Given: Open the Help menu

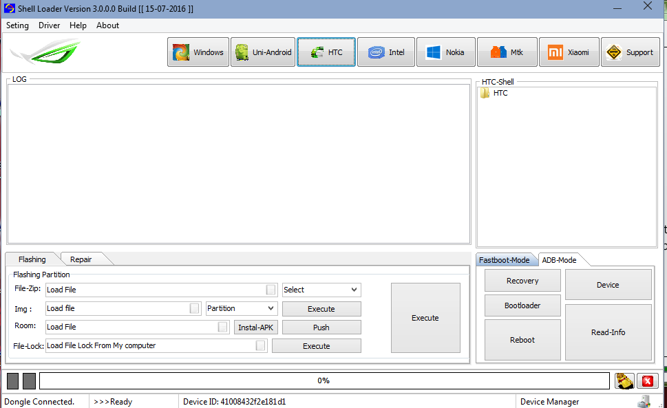Looking at the screenshot, I should [78, 25].
